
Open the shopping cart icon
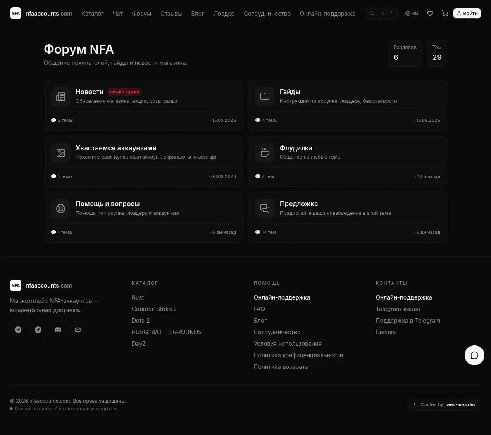click(445, 14)
